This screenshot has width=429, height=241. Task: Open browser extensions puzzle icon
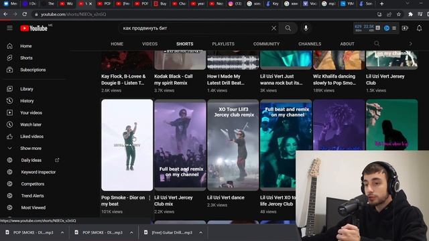tap(410, 14)
